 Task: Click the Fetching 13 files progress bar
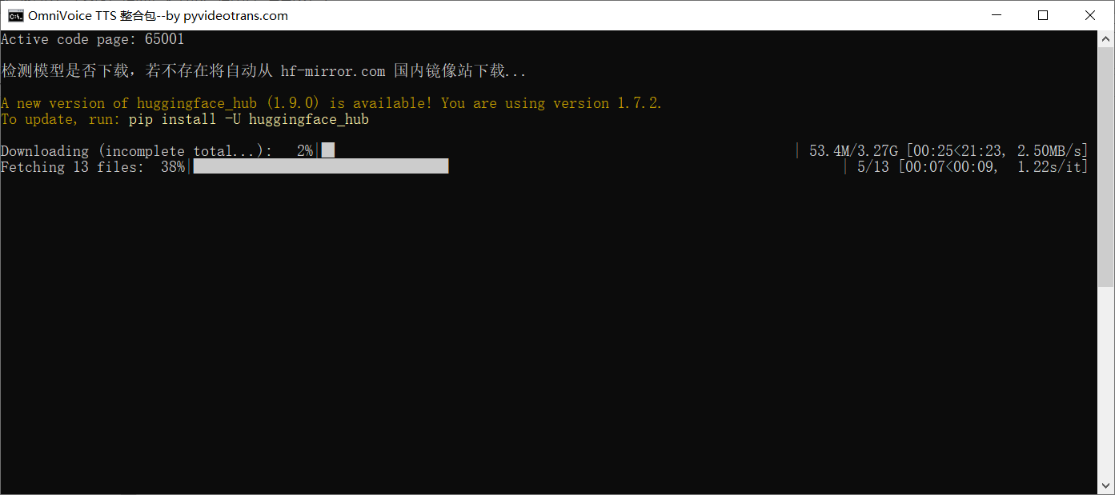tap(320, 166)
